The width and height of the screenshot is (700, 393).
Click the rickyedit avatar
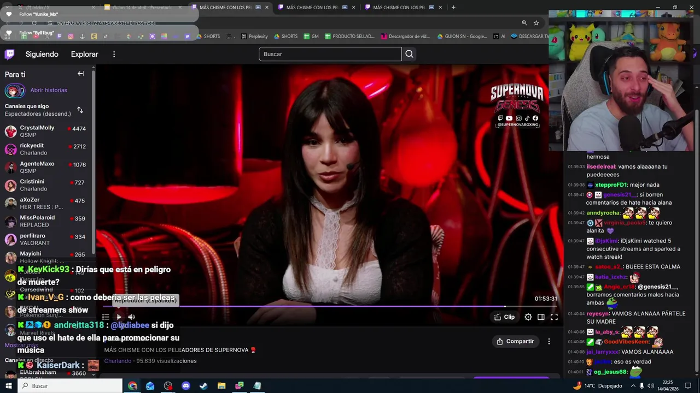(x=11, y=150)
